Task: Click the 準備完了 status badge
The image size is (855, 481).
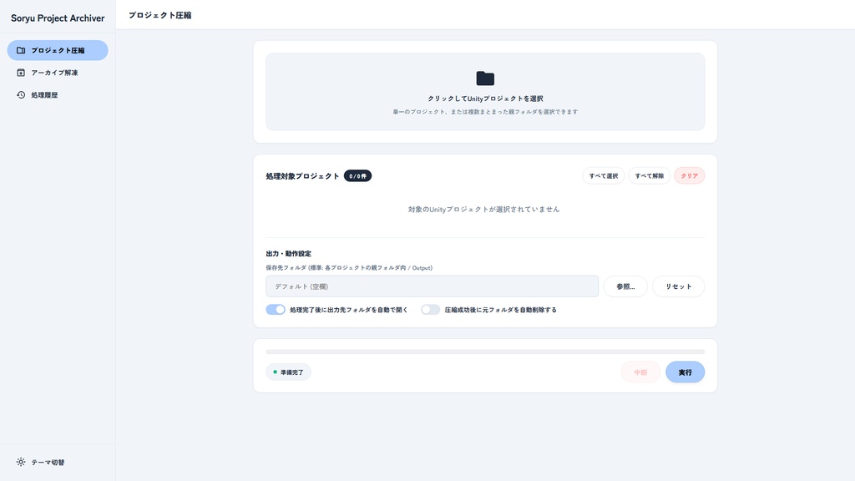Action: [x=288, y=372]
